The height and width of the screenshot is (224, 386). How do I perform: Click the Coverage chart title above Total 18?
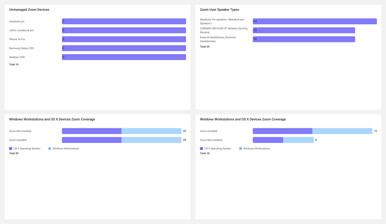click(x=243, y=119)
